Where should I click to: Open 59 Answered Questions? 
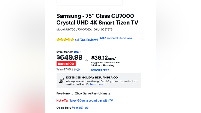pyautogui.click(x=116, y=38)
